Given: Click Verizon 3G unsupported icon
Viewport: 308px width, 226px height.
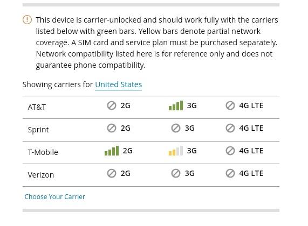Looking at the screenshot, I should coord(176,173).
